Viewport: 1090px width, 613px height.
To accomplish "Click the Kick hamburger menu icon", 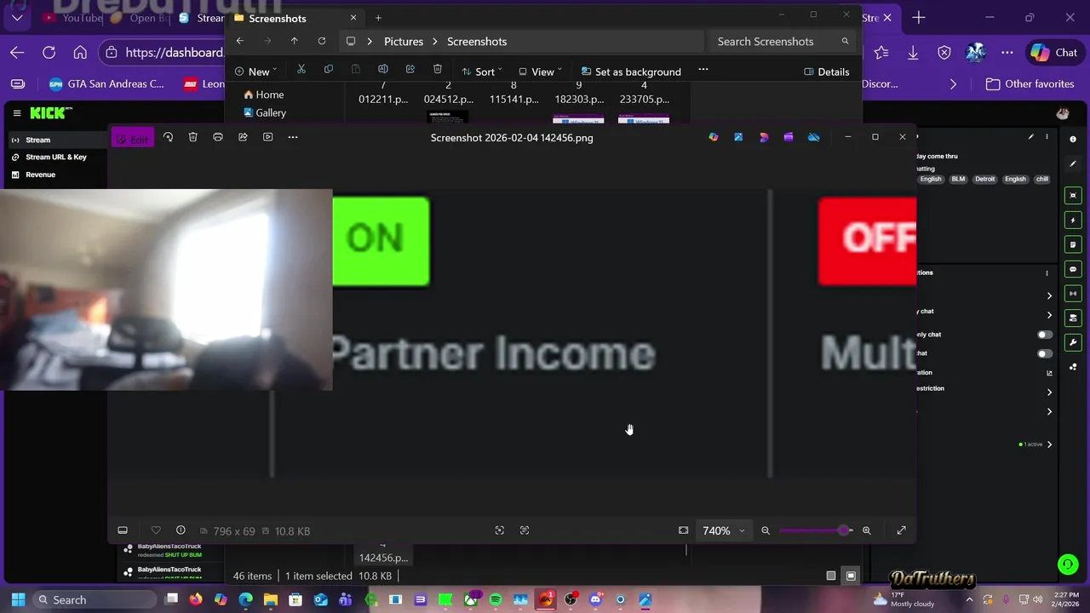I will point(16,112).
